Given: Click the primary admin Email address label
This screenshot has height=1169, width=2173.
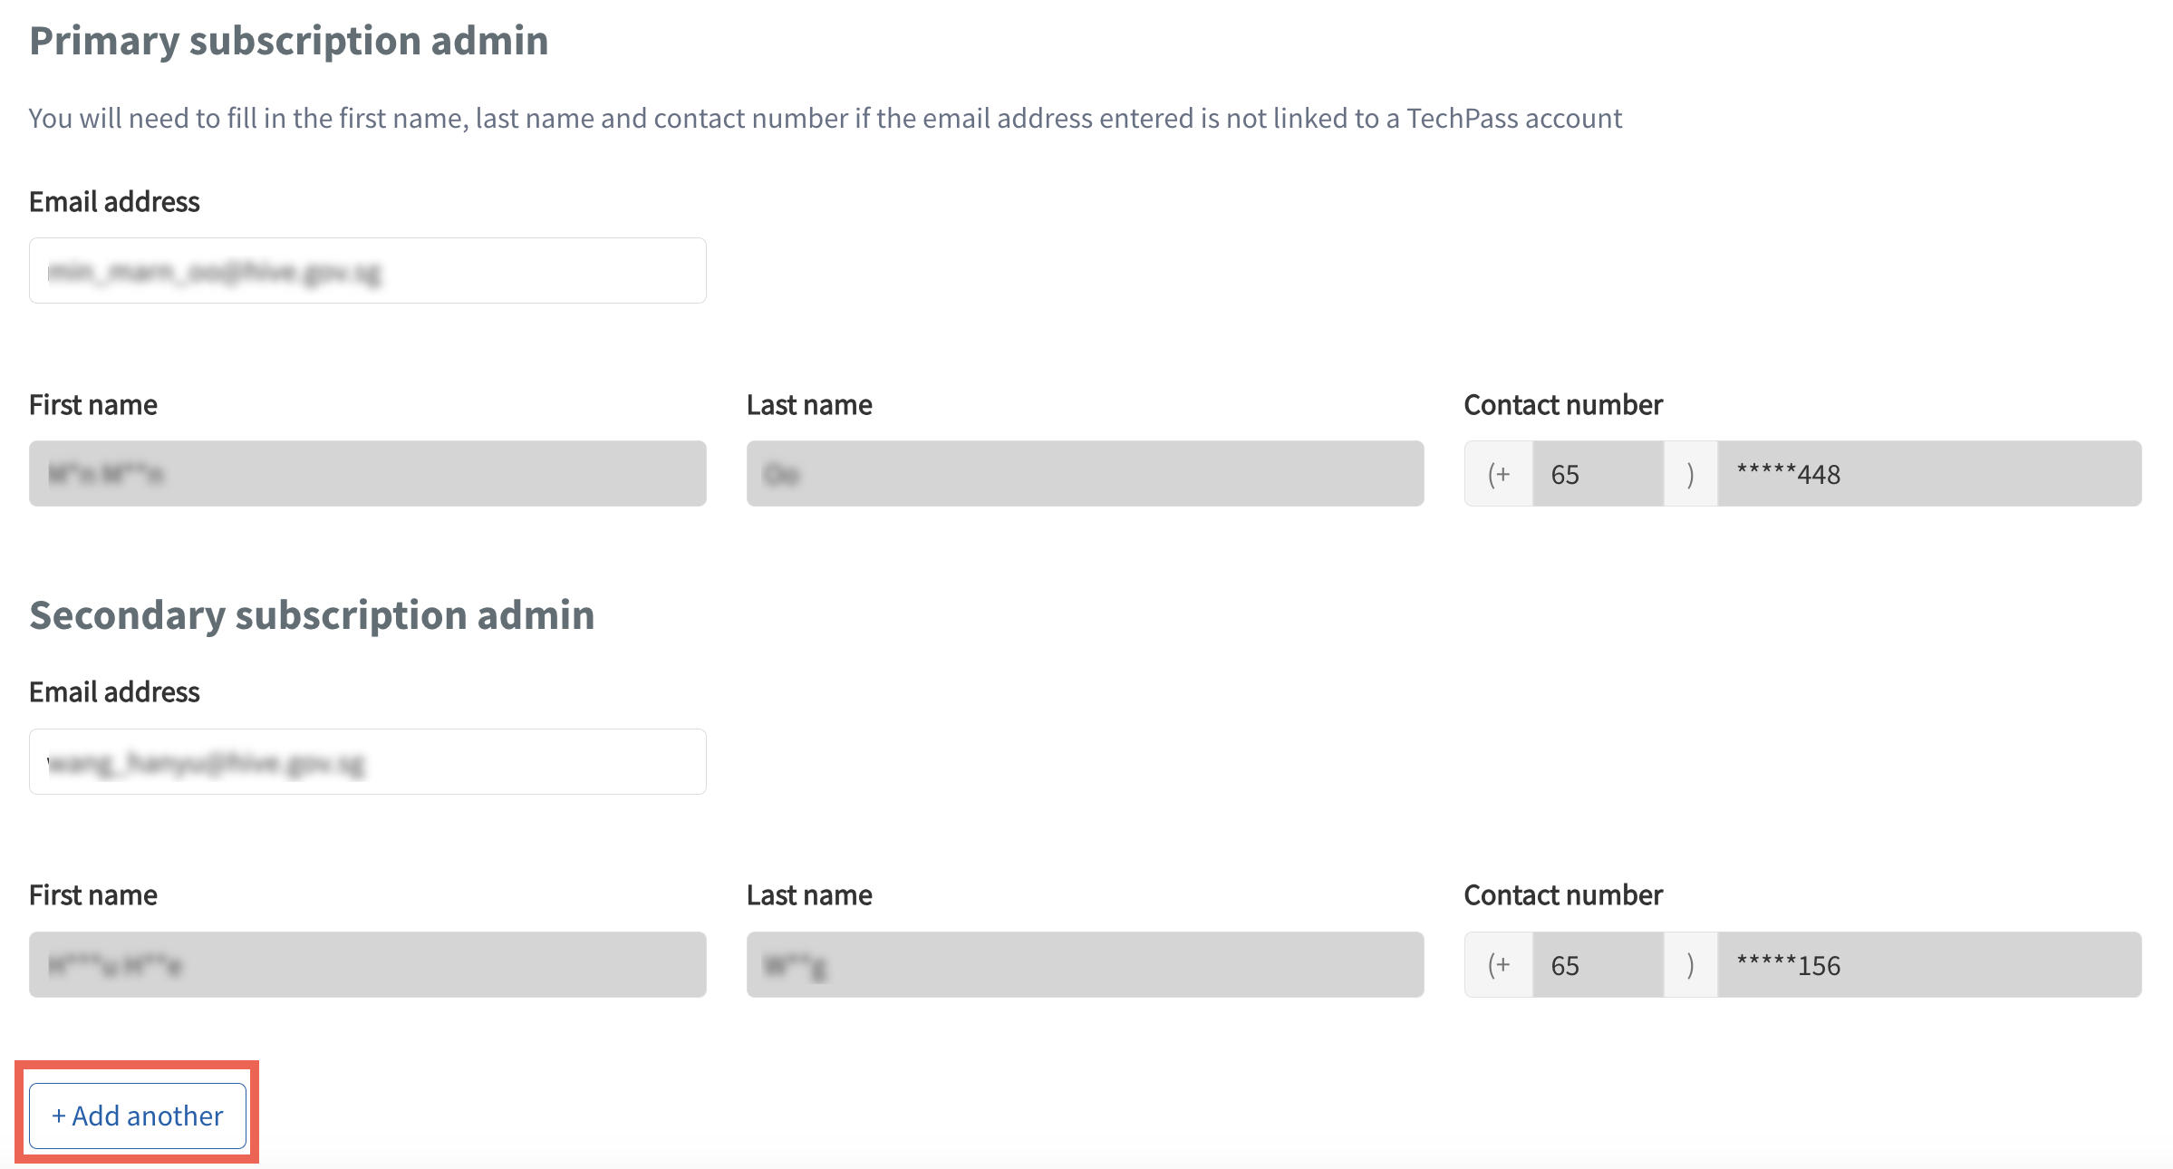Looking at the screenshot, I should tap(114, 202).
